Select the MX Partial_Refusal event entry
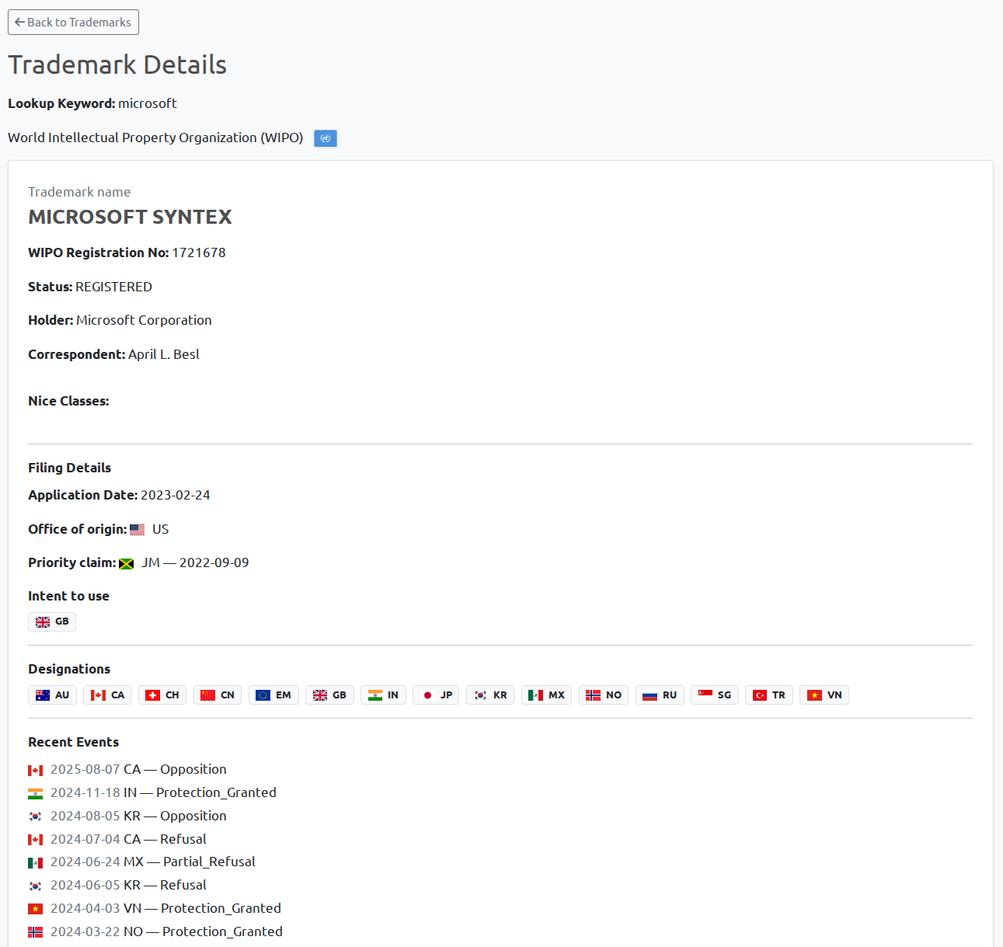This screenshot has width=1003, height=947. coord(144,862)
